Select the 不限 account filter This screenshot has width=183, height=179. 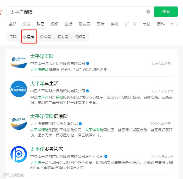pos(13,37)
